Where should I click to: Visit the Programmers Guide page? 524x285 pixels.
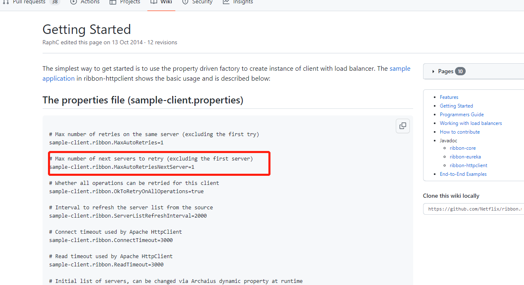tap(462, 114)
